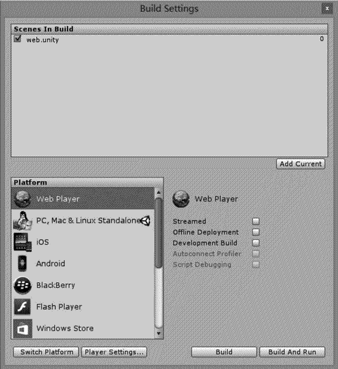Click the Android platform phone icon
Screen dimensions: 338x369
tap(22, 263)
